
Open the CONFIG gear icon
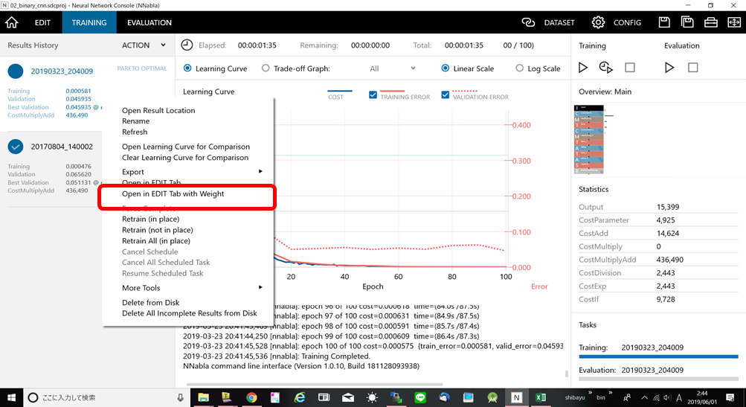598,22
